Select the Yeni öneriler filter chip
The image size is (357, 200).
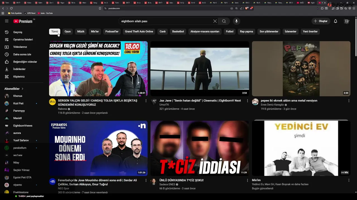point(310,31)
